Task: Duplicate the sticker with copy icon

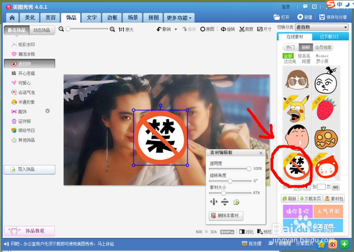Action: click(x=236, y=202)
